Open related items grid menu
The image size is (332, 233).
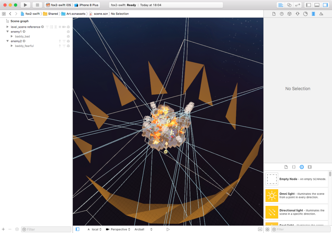coord(4,14)
